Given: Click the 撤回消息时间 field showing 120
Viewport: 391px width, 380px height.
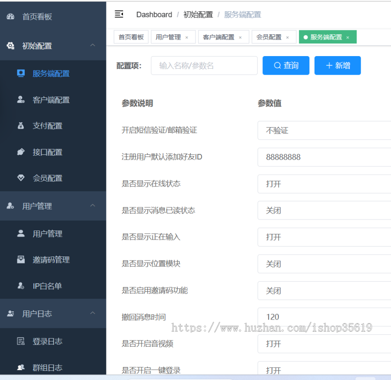Looking at the screenshot, I should click(x=324, y=317).
